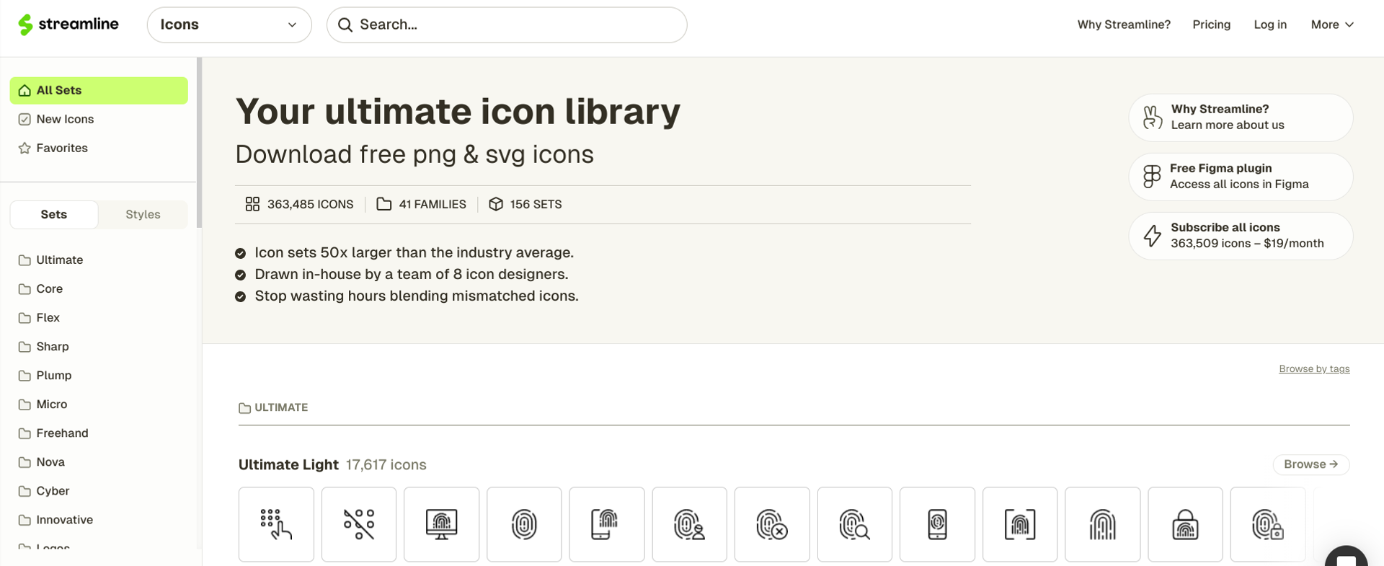The image size is (1384, 566).
Task: Click inside the search input field
Action: pos(505,24)
